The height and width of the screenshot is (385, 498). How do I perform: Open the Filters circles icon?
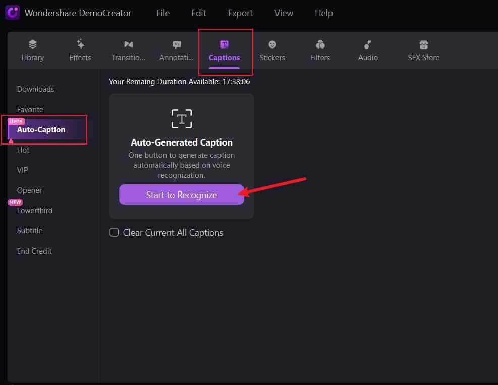[320, 44]
